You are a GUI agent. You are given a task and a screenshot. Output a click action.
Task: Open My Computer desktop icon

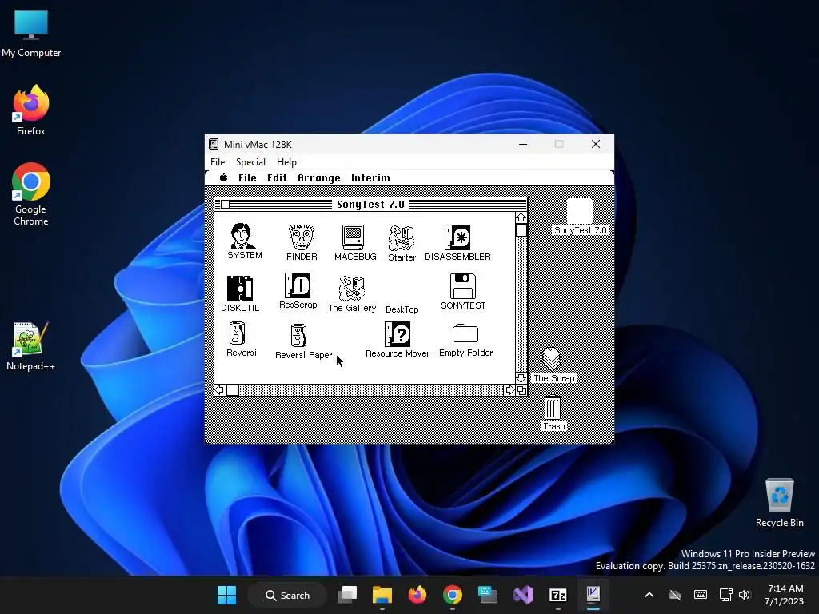[x=31, y=33]
